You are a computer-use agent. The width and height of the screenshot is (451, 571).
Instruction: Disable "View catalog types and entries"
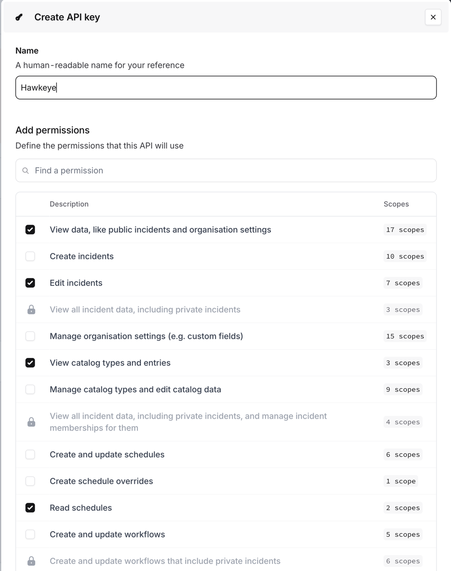pyautogui.click(x=30, y=363)
